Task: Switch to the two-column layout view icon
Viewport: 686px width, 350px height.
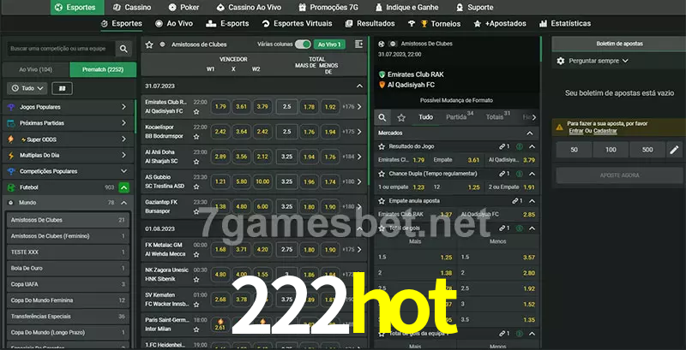Action: click(62, 88)
